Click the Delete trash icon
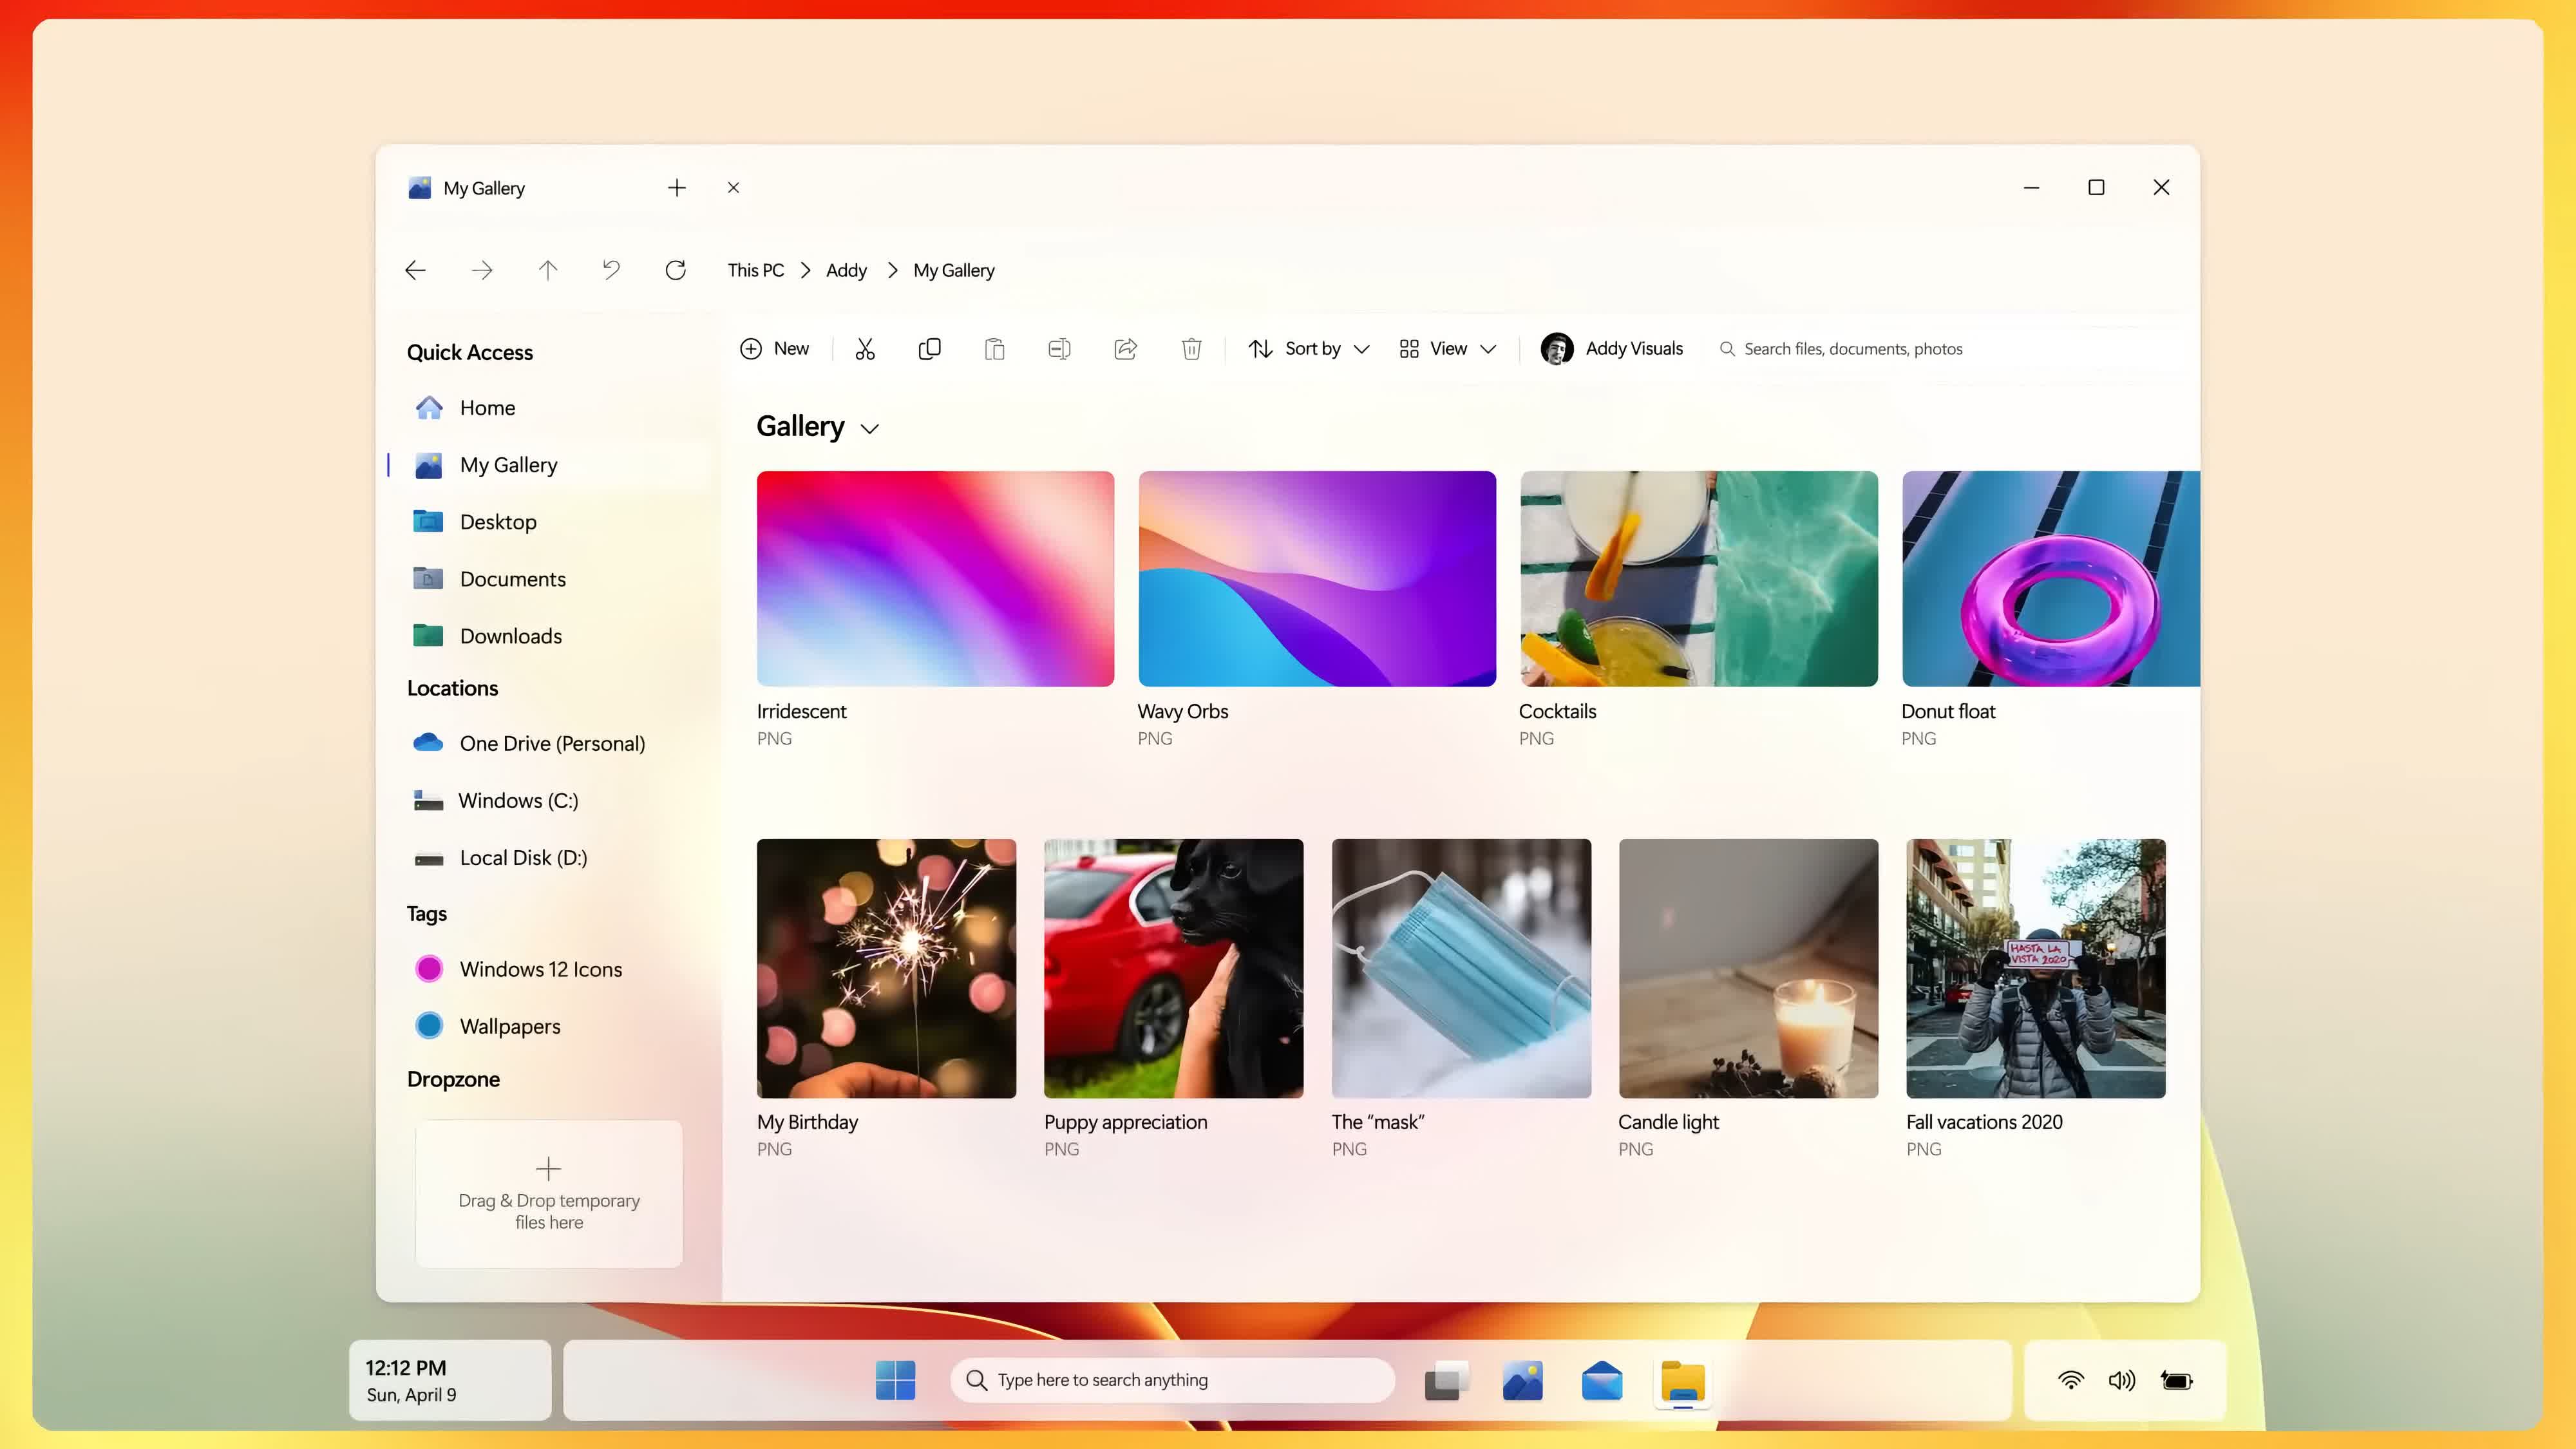 1191,349
